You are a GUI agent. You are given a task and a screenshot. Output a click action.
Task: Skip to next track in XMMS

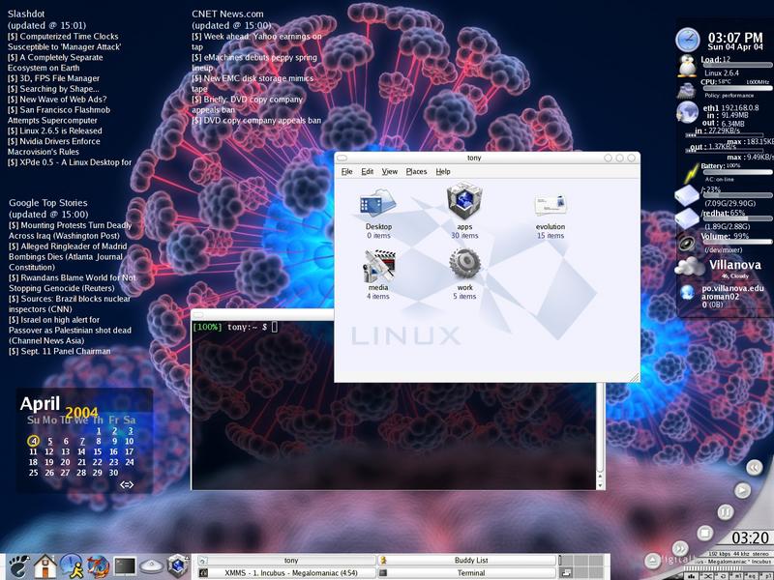tap(680, 548)
